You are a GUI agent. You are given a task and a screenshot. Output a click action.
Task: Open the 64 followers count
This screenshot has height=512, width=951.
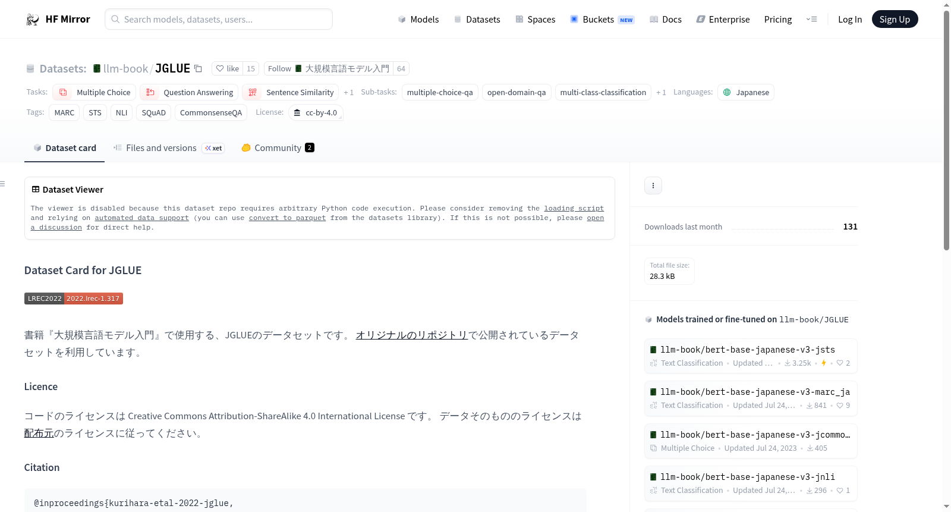[x=401, y=69]
